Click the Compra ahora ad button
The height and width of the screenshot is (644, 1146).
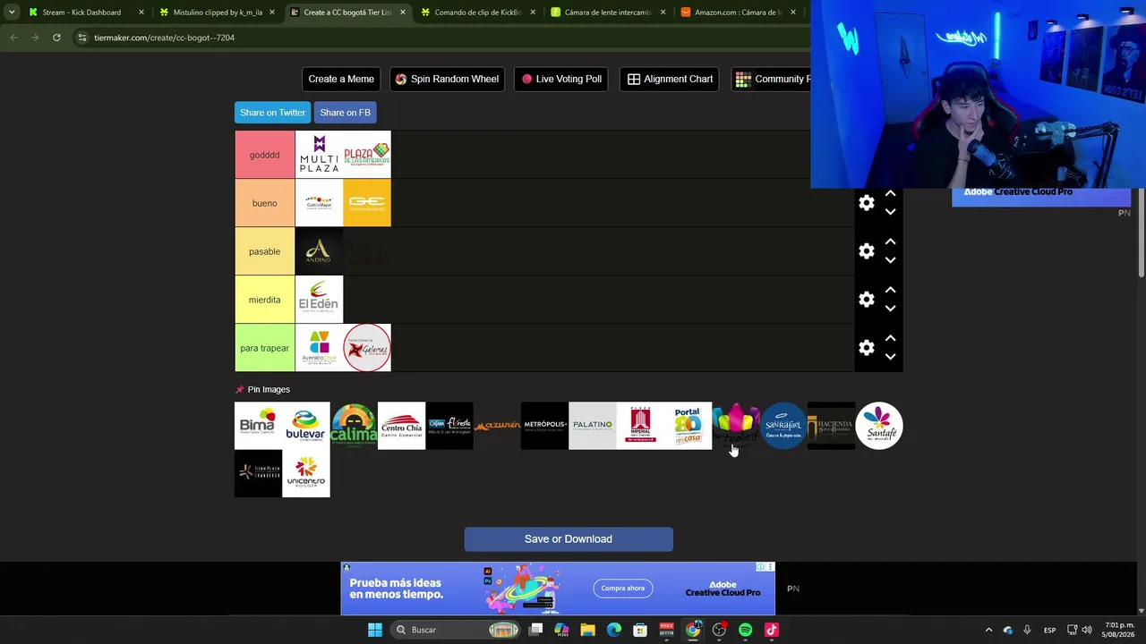pos(622,589)
